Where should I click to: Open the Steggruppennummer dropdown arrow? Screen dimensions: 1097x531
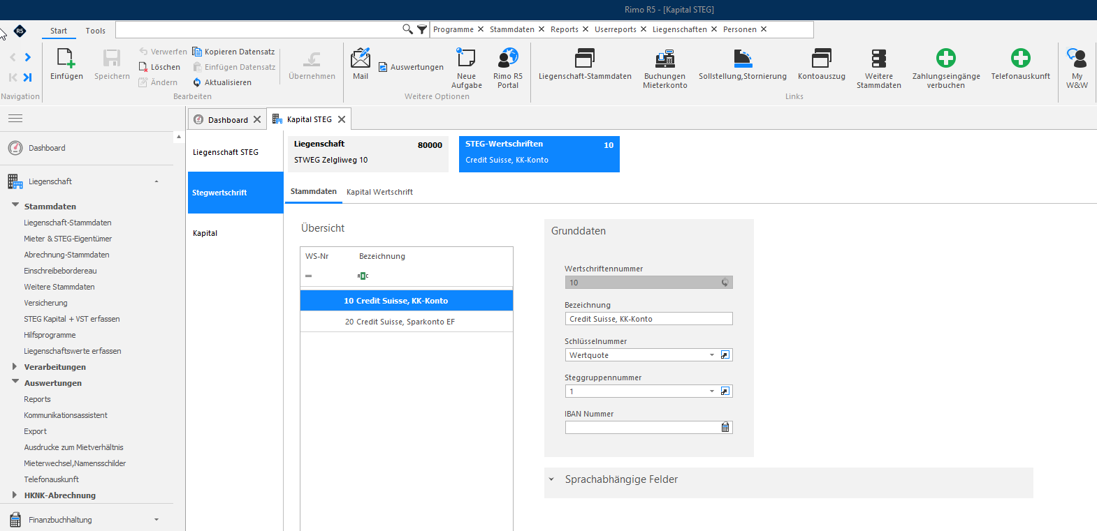pos(712,391)
